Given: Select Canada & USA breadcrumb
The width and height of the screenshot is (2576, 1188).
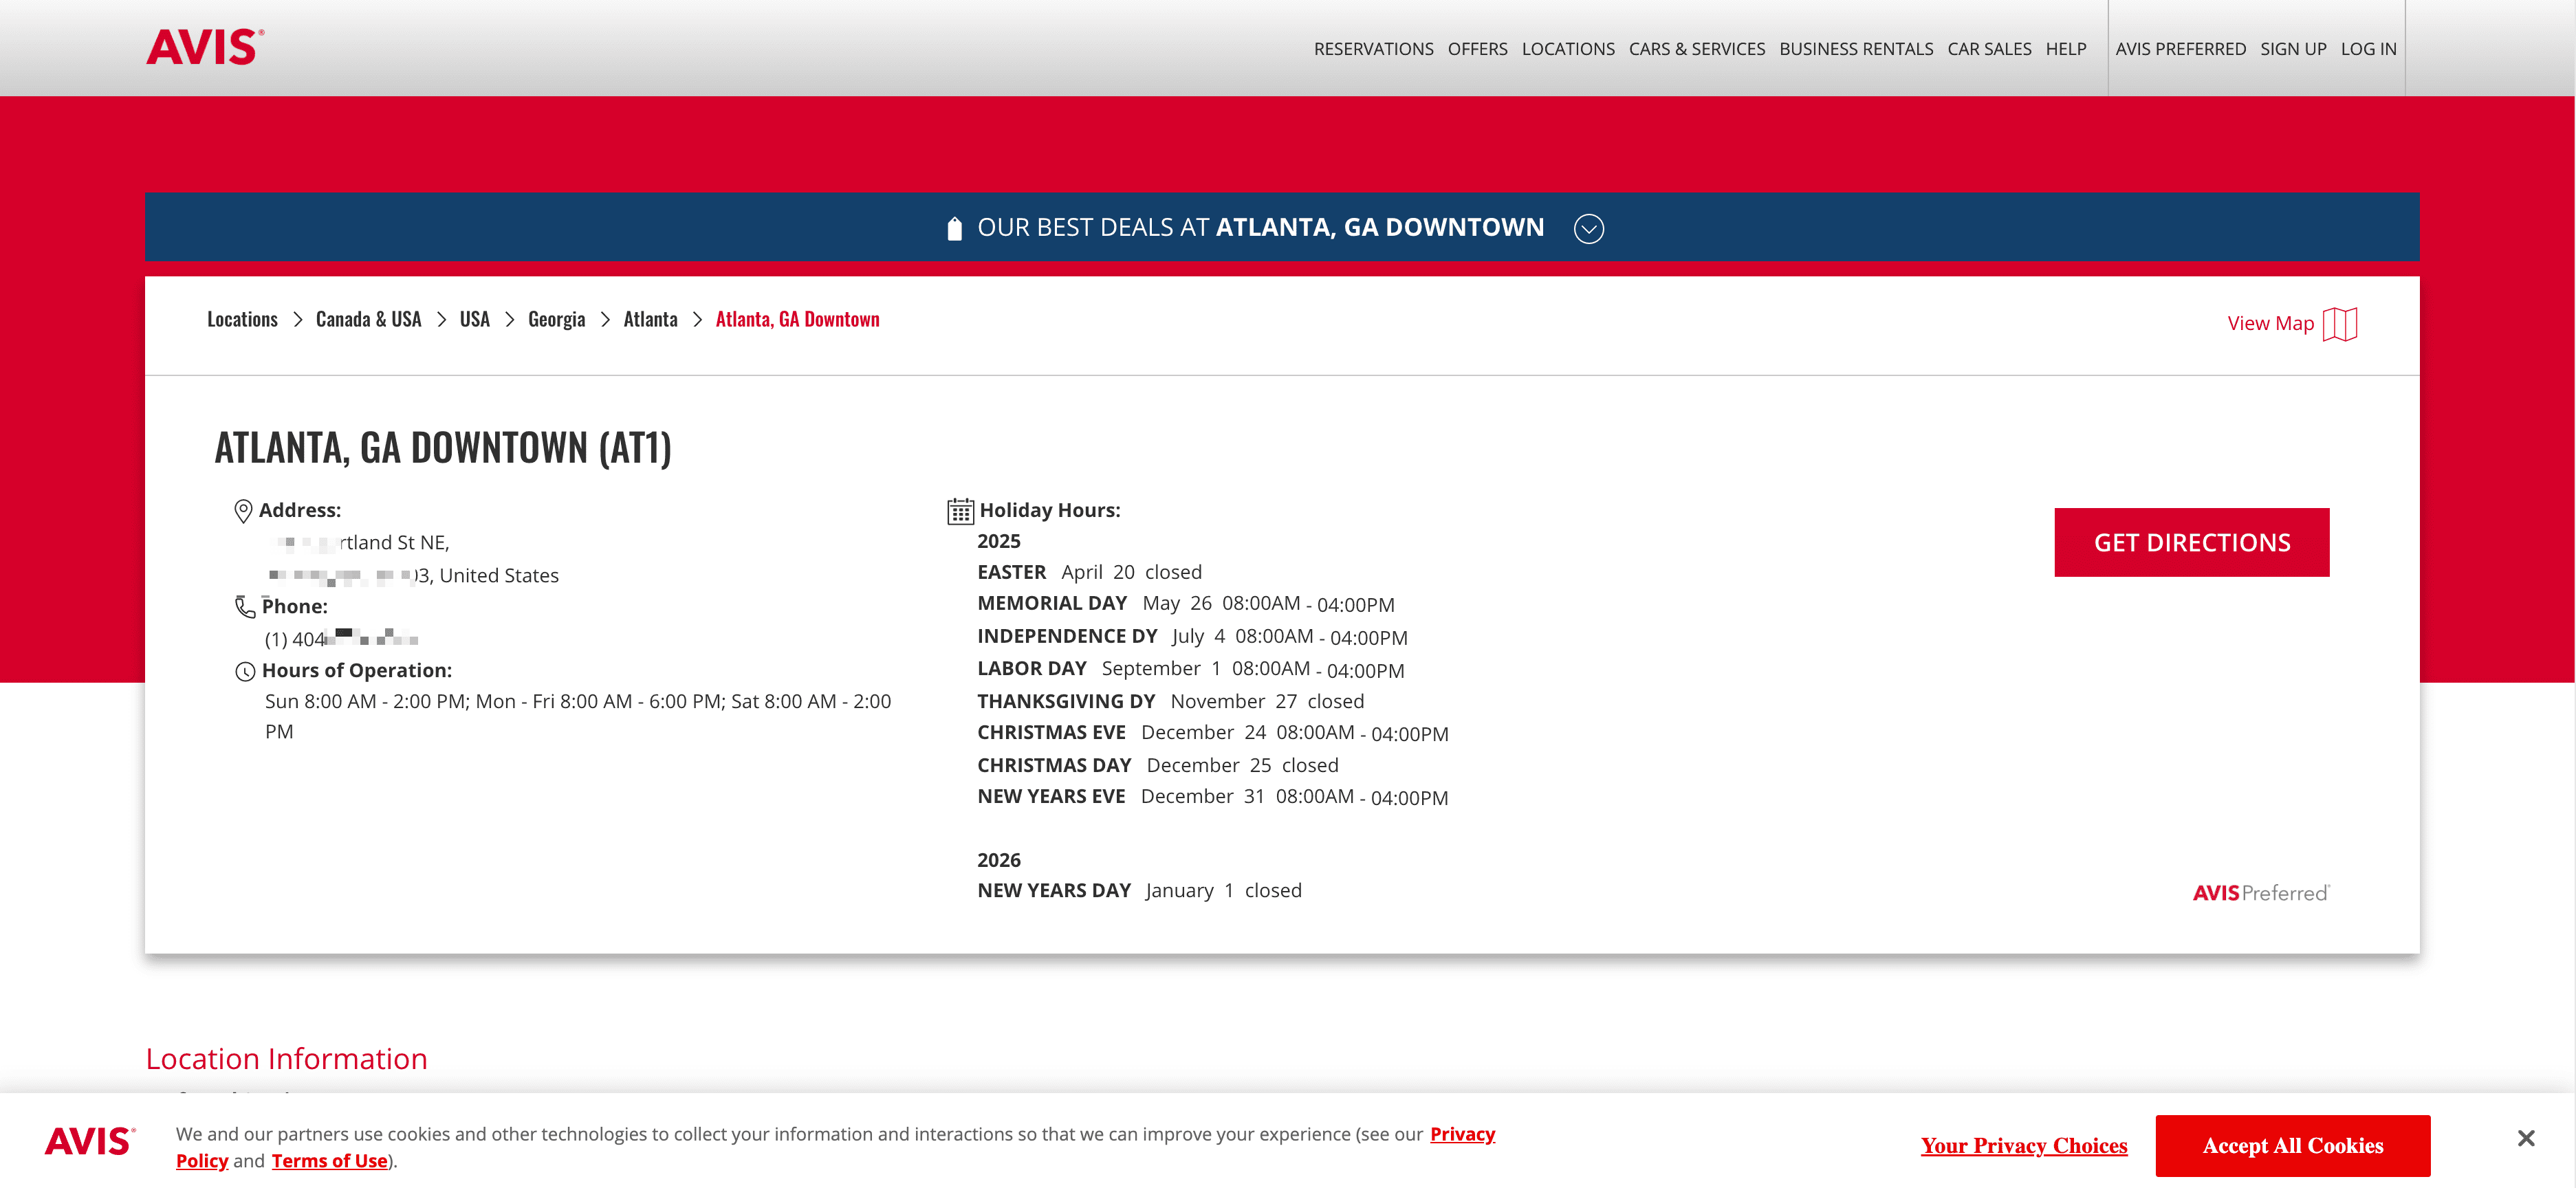Looking at the screenshot, I should pos(368,319).
